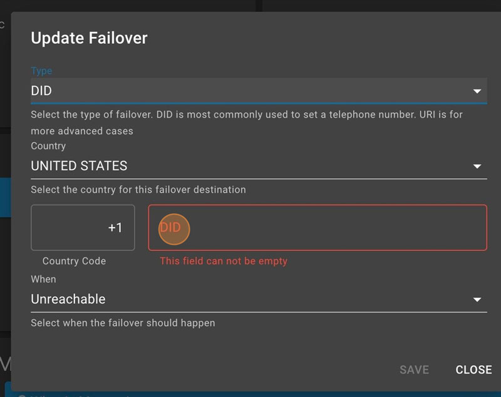Click the Country field label
The height and width of the screenshot is (397, 501).
click(48, 146)
